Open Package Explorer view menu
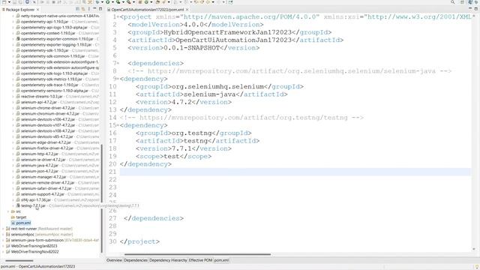Screen dimensions: 480x270 [89, 9]
